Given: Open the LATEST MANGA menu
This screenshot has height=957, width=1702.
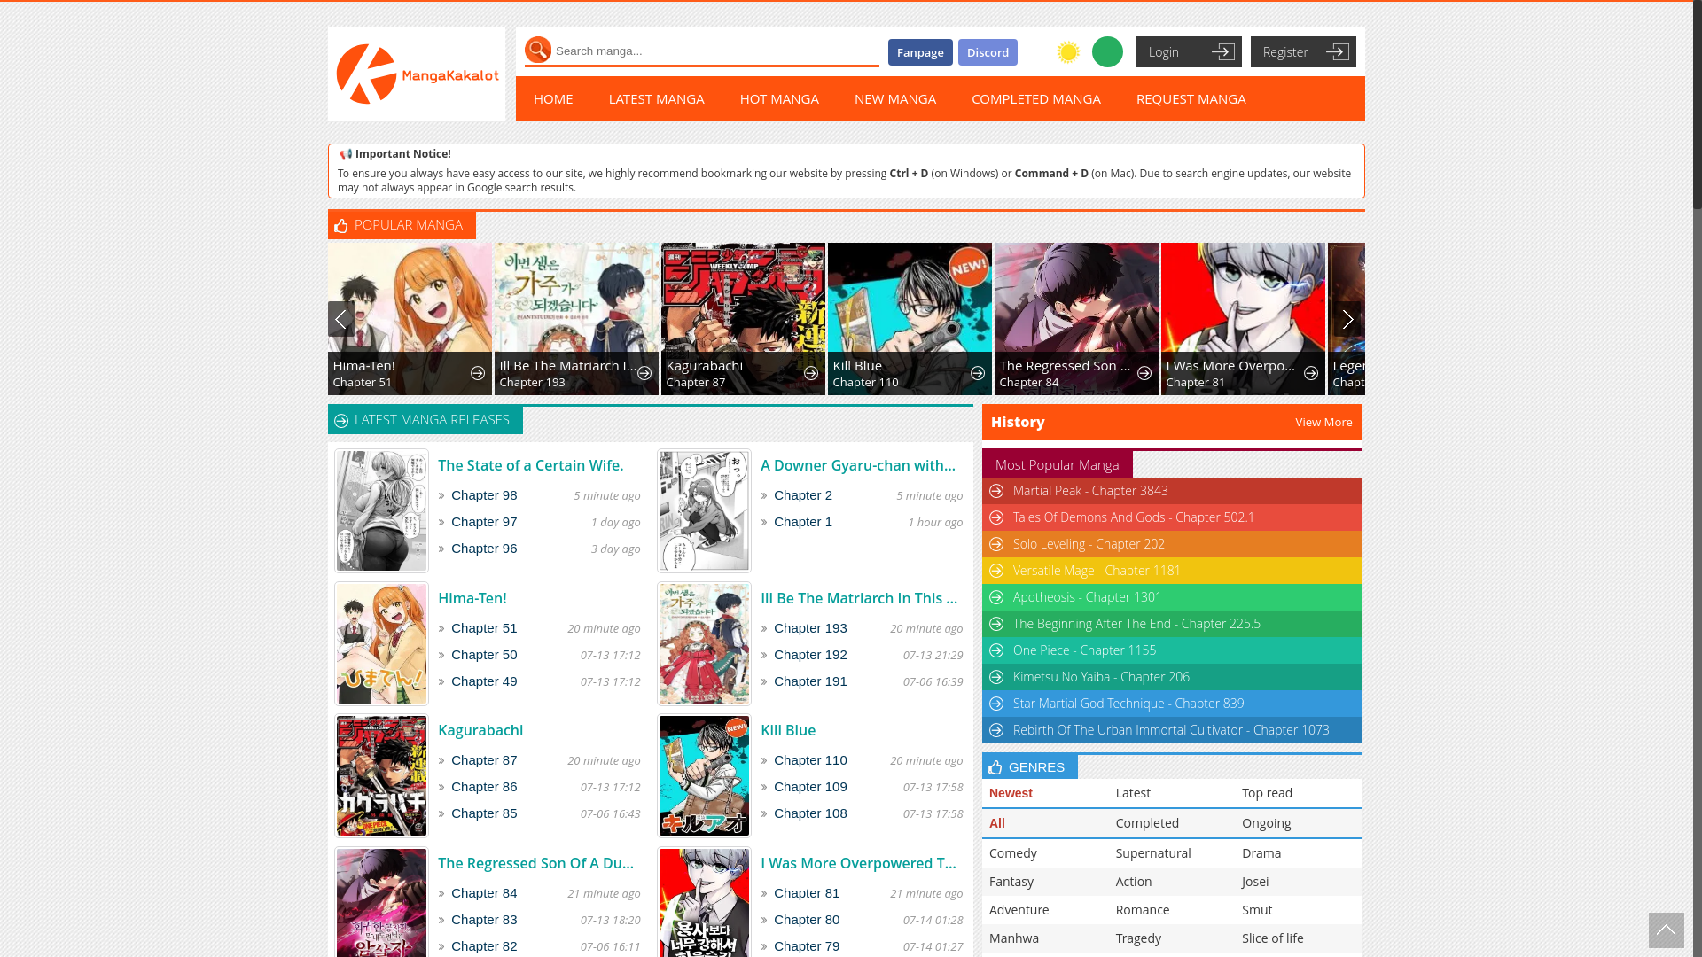Looking at the screenshot, I should (657, 98).
